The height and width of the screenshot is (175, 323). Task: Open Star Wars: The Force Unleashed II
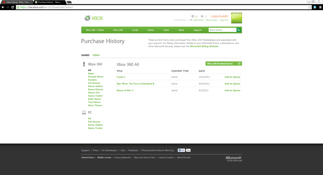click(x=135, y=84)
